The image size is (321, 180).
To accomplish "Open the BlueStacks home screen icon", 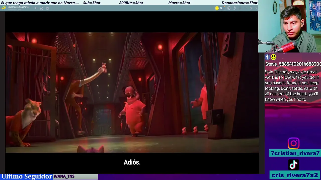I will (42, 8).
